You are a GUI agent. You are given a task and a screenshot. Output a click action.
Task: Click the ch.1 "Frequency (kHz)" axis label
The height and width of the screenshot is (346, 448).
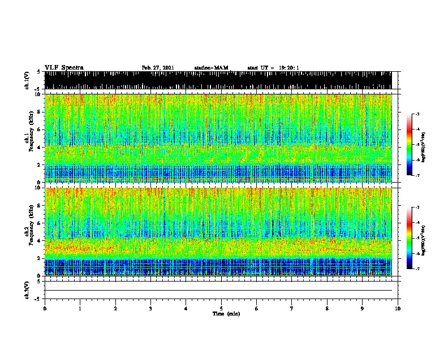pyautogui.click(x=31, y=131)
